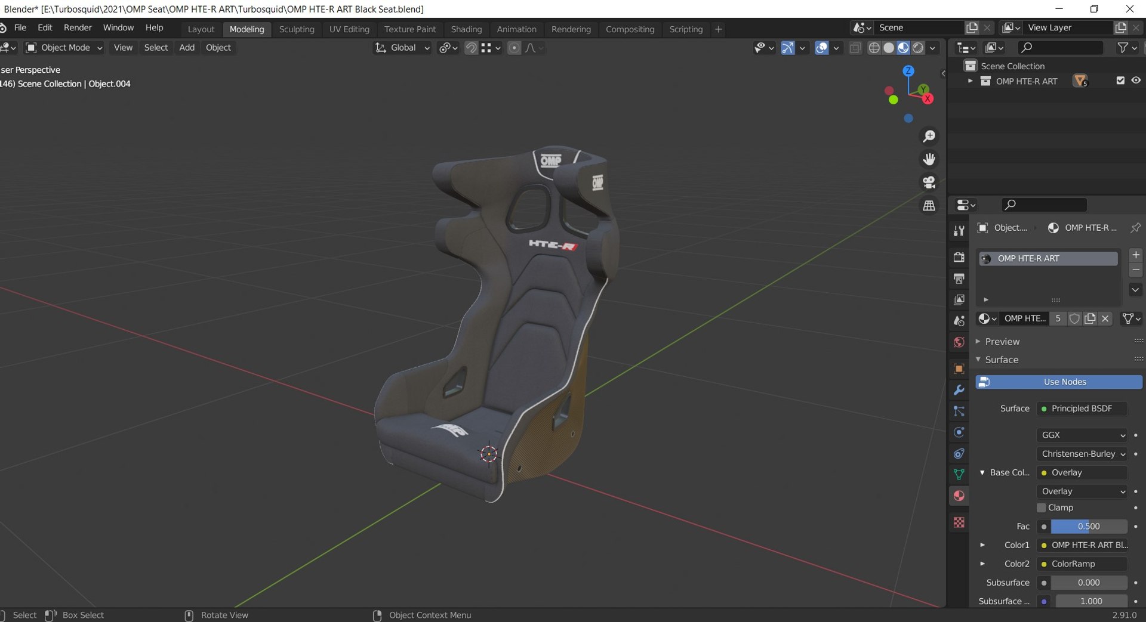Toggle the Use Nodes button

pyautogui.click(x=1059, y=382)
